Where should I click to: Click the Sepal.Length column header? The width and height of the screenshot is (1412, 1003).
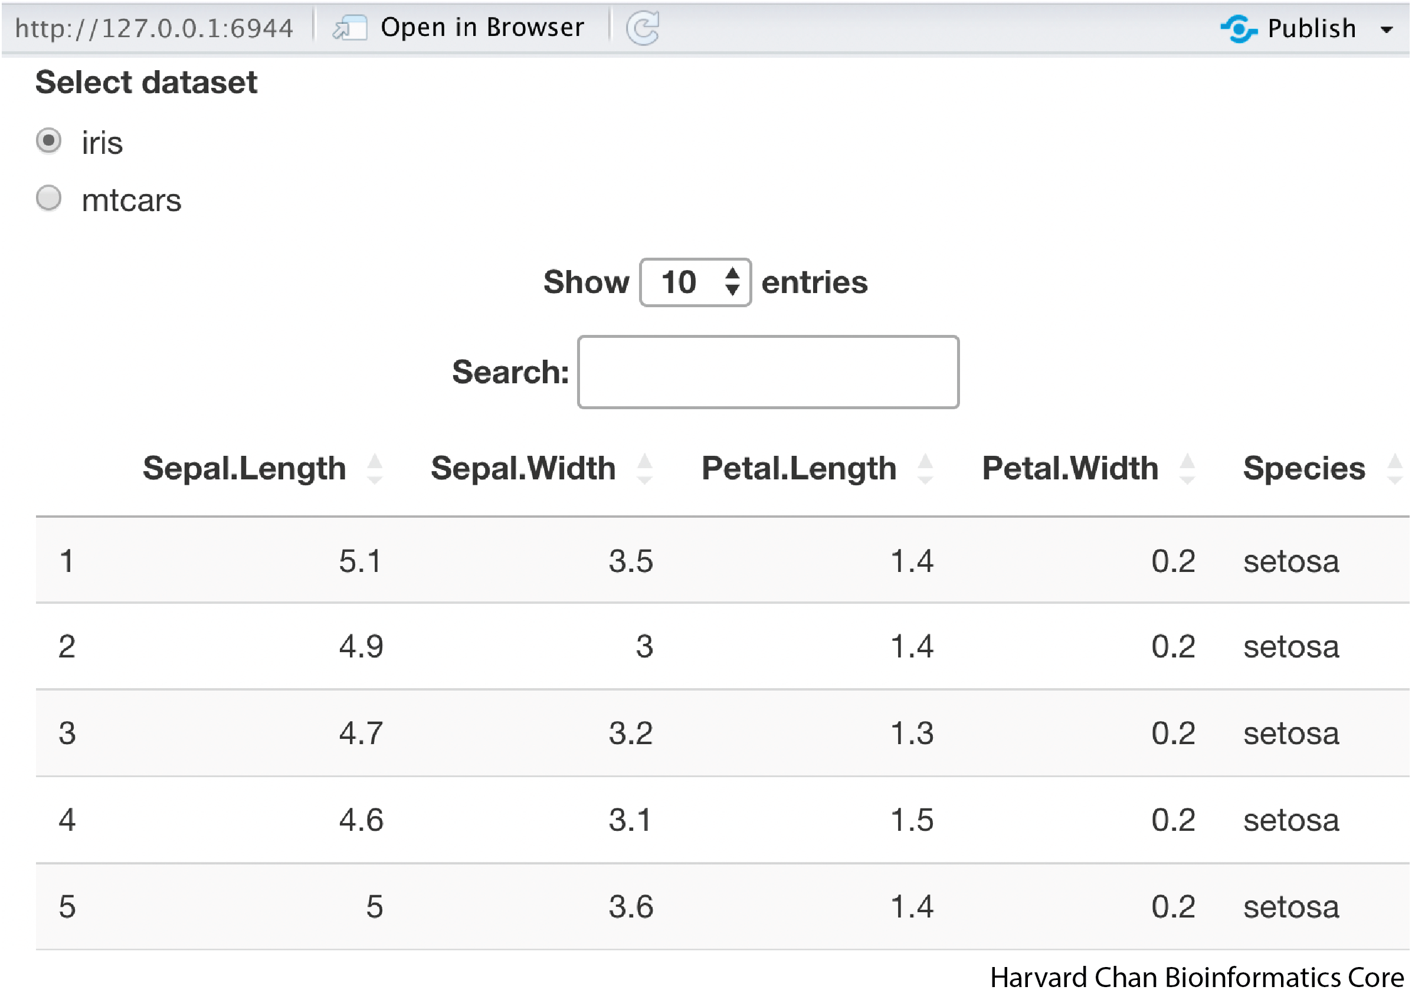click(244, 469)
